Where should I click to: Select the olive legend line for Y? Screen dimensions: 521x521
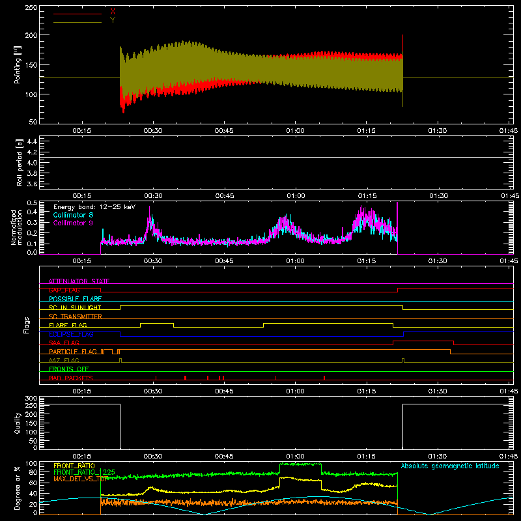pyautogui.click(x=77, y=22)
